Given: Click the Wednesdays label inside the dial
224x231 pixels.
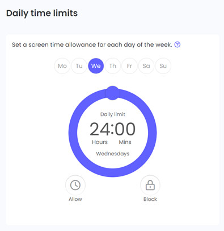Looking at the screenshot, I should coord(113,154).
